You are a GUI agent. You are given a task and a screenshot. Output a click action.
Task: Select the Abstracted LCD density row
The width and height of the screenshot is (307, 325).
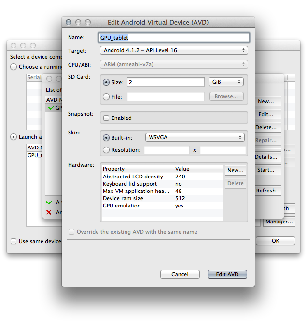point(138,177)
